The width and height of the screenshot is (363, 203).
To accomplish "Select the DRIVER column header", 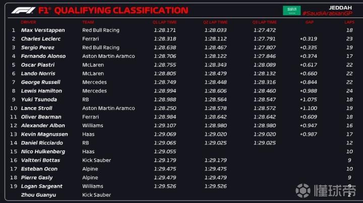I will 28,22.
